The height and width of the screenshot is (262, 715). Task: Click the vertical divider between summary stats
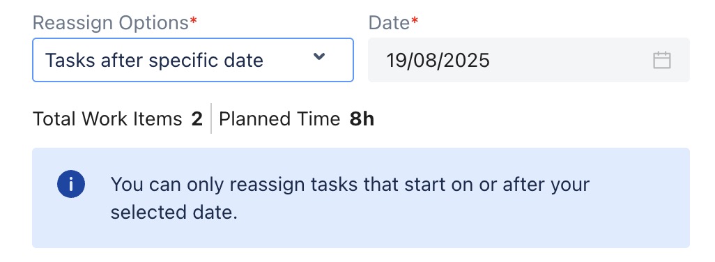[x=211, y=118]
